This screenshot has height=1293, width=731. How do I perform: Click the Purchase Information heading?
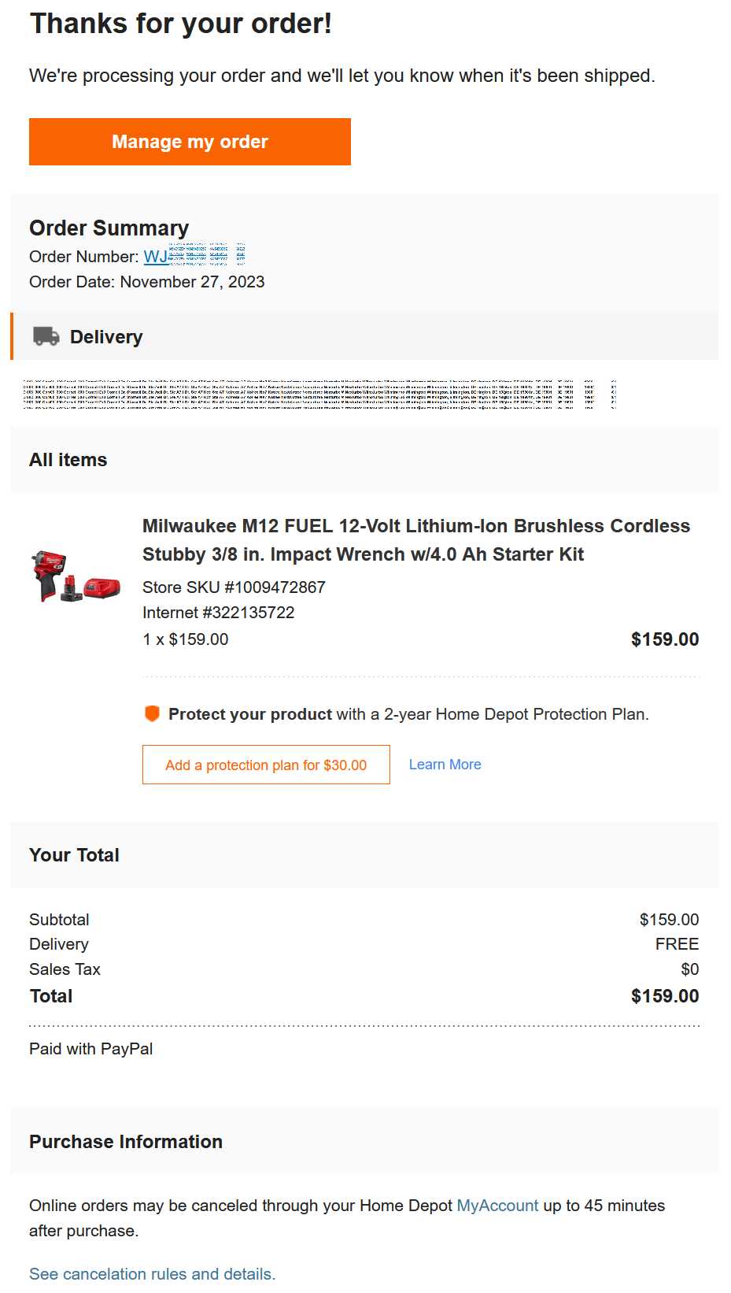[125, 1142]
